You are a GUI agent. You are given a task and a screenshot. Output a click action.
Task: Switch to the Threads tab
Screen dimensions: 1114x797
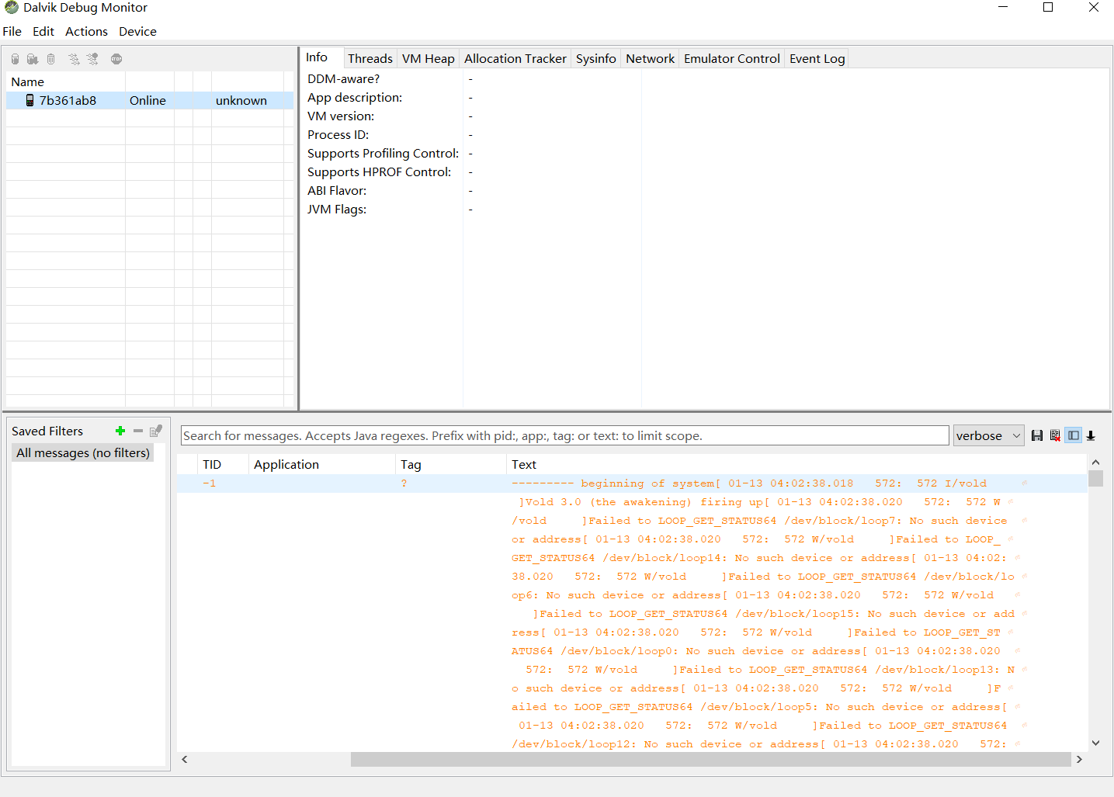point(370,58)
